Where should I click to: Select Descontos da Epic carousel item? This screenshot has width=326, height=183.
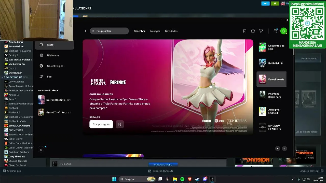click(272, 47)
